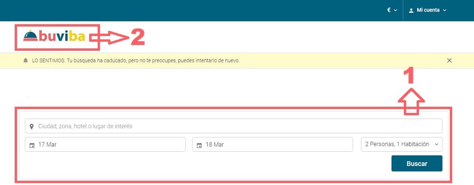Click the Buscar button
474x185 pixels.
tap(417, 164)
